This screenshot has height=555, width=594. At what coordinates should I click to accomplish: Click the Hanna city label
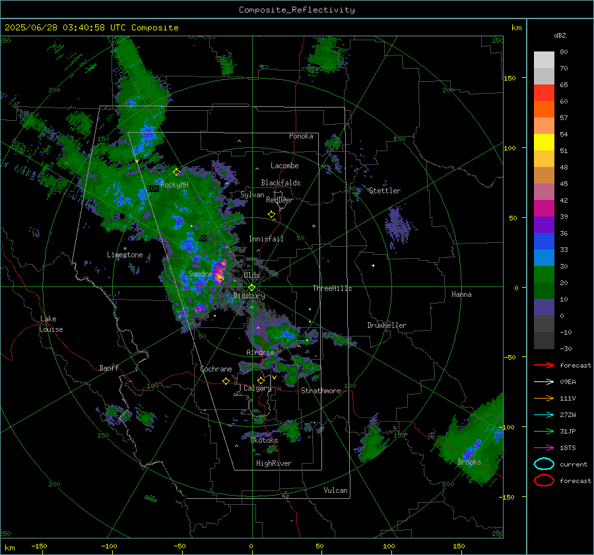(x=461, y=294)
